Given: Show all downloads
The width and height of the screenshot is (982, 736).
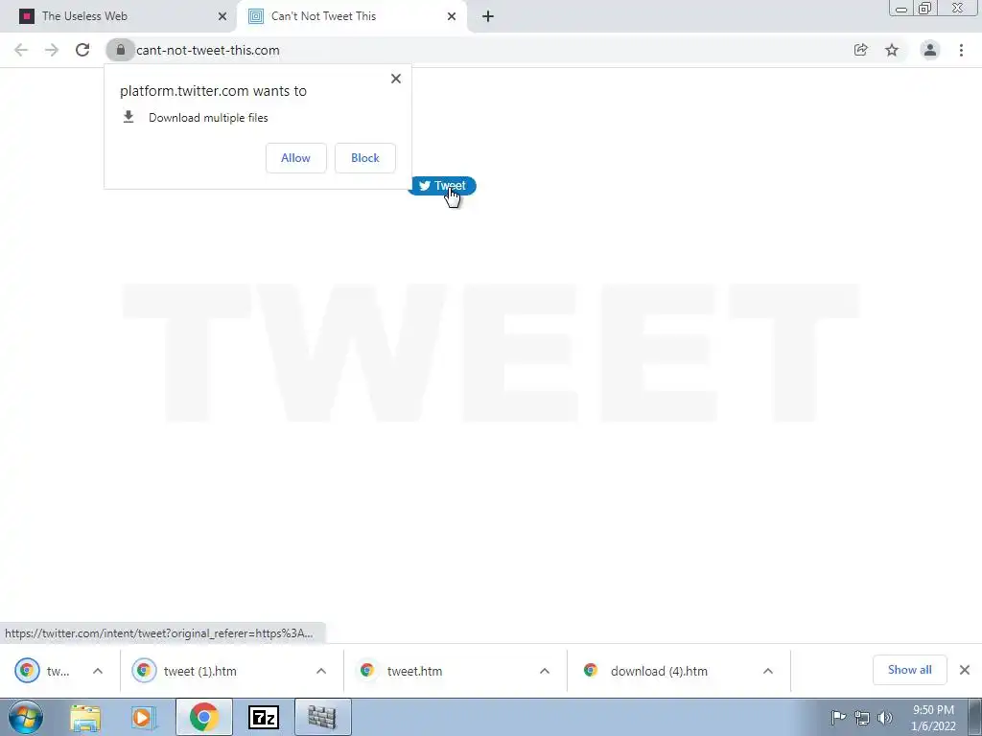Looking at the screenshot, I should tap(909, 670).
